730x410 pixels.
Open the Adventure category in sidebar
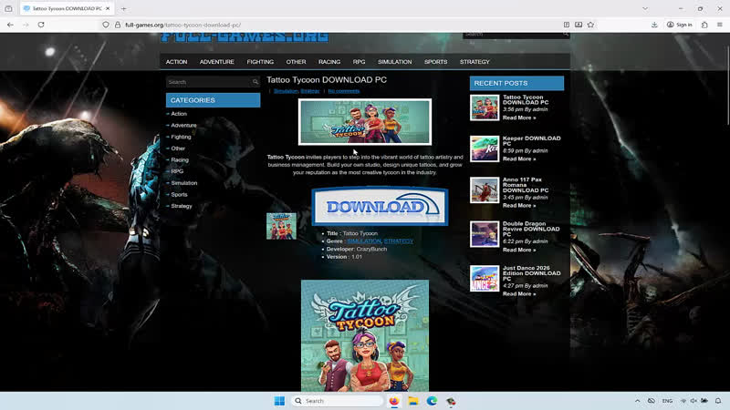183,126
